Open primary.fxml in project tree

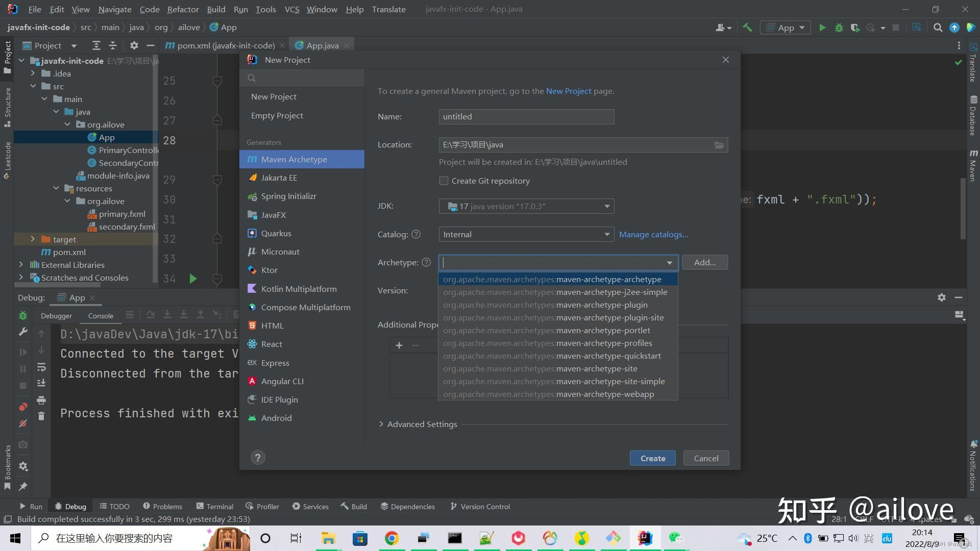pos(122,214)
